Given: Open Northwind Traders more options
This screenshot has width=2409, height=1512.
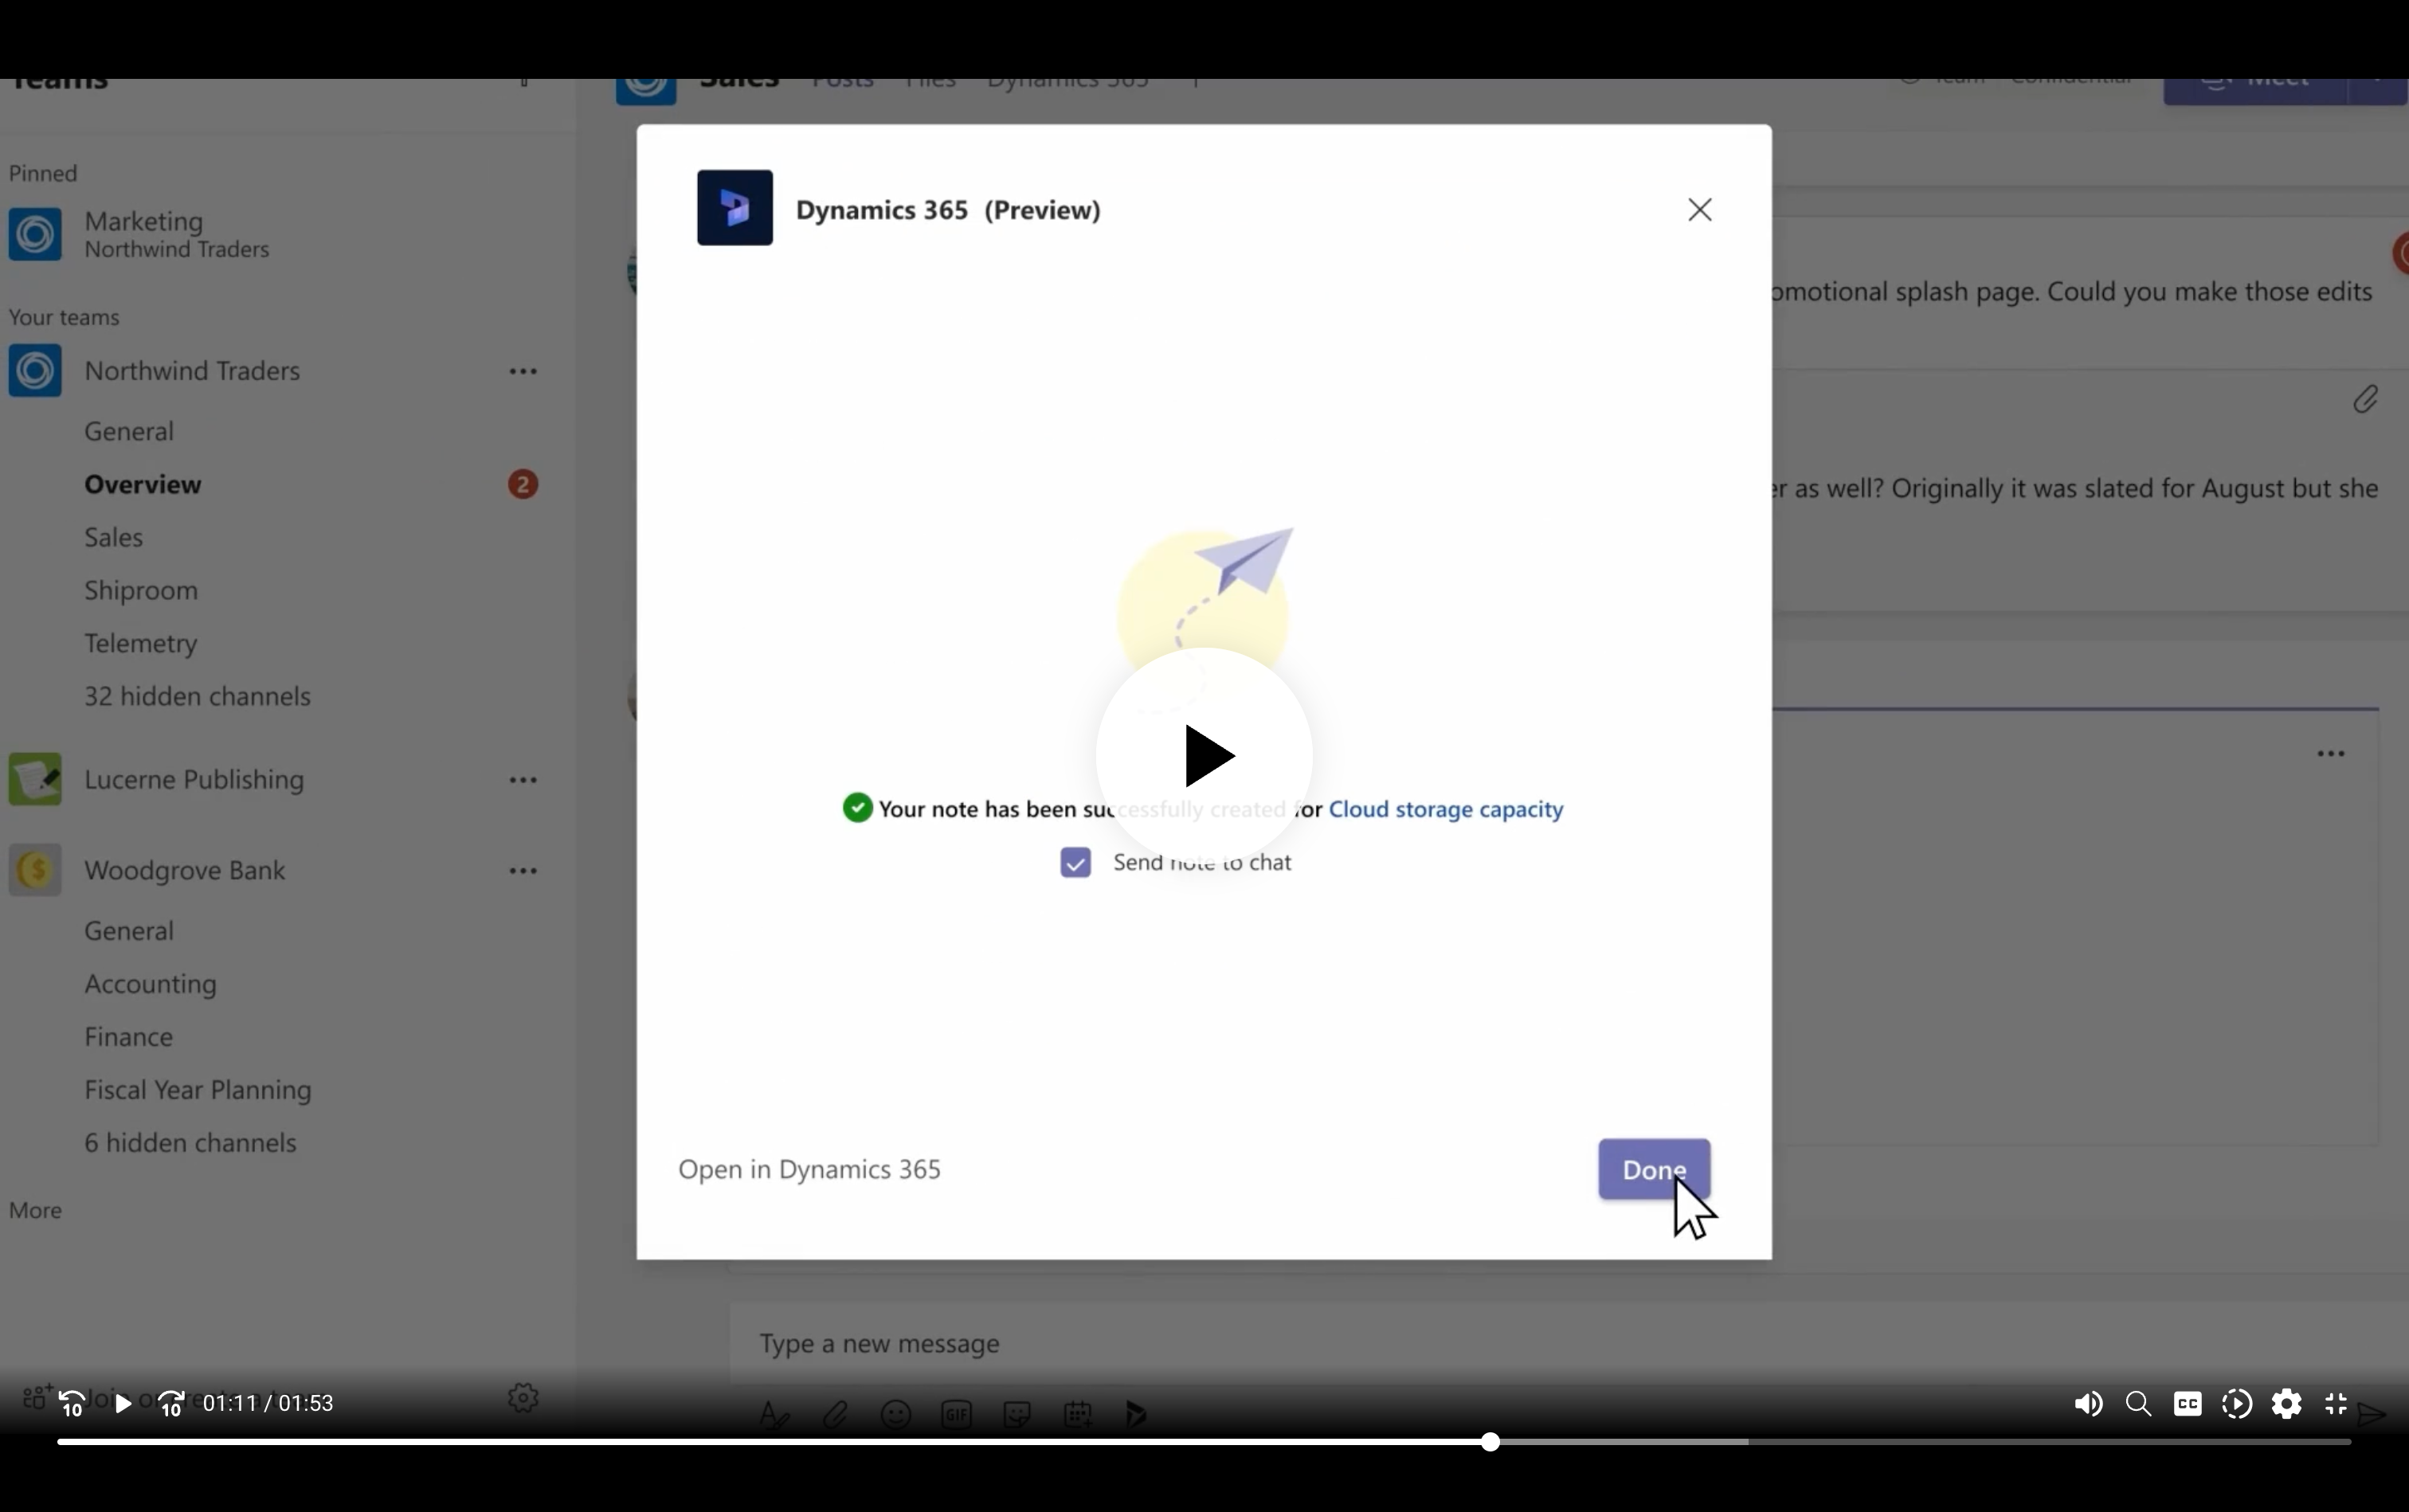Looking at the screenshot, I should 523,371.
